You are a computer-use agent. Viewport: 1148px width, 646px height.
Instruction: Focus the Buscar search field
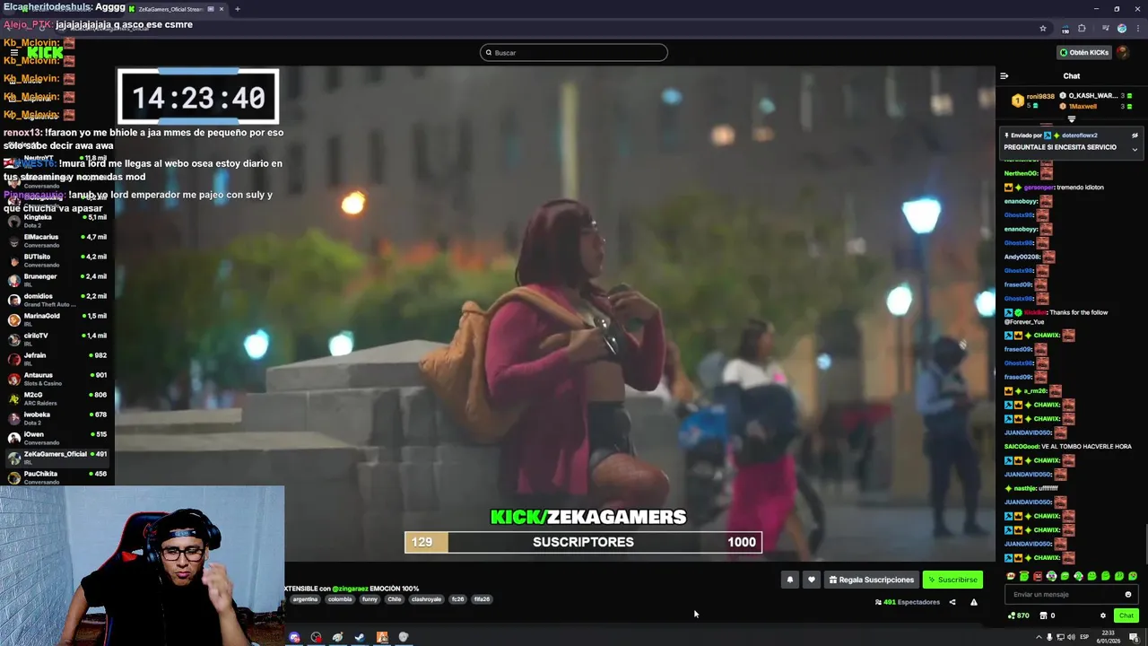574,53
